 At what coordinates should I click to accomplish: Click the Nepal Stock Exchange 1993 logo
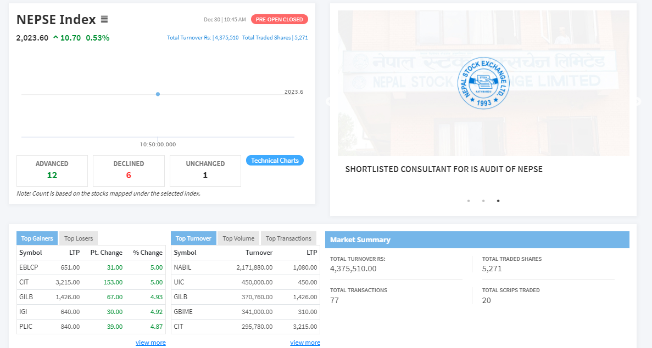tap(483, 83)
